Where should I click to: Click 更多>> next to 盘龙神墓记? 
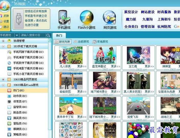click(x=116, y=66)
